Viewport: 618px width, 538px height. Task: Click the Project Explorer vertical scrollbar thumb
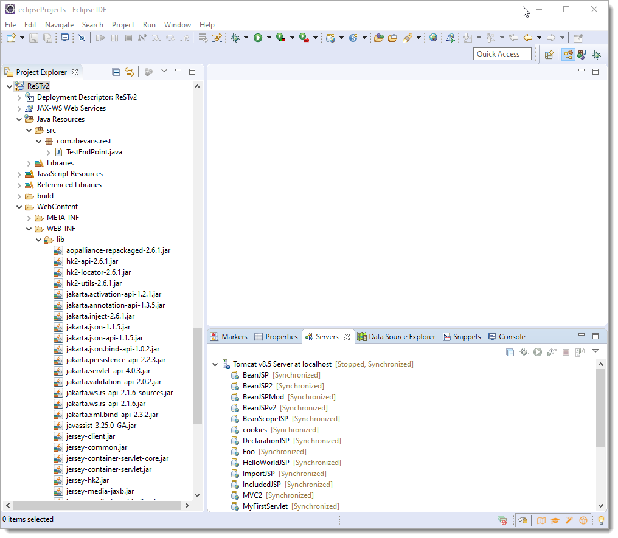coord(198,376)
